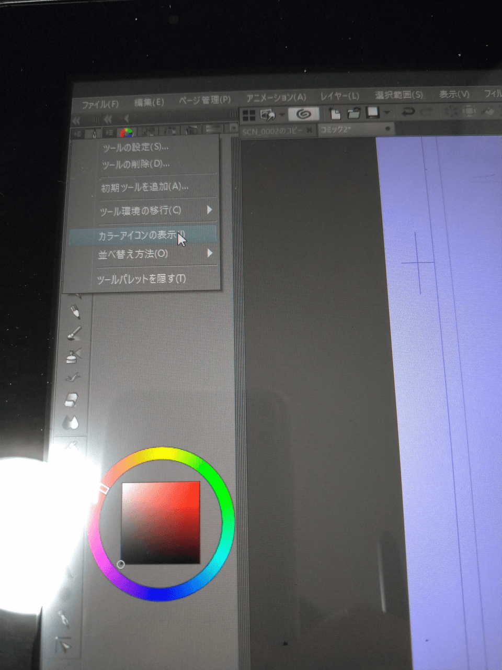Click the Open CLIP STUDIO toolbar icon
This screenshot has height=670, width=502.
click(268, 115)
